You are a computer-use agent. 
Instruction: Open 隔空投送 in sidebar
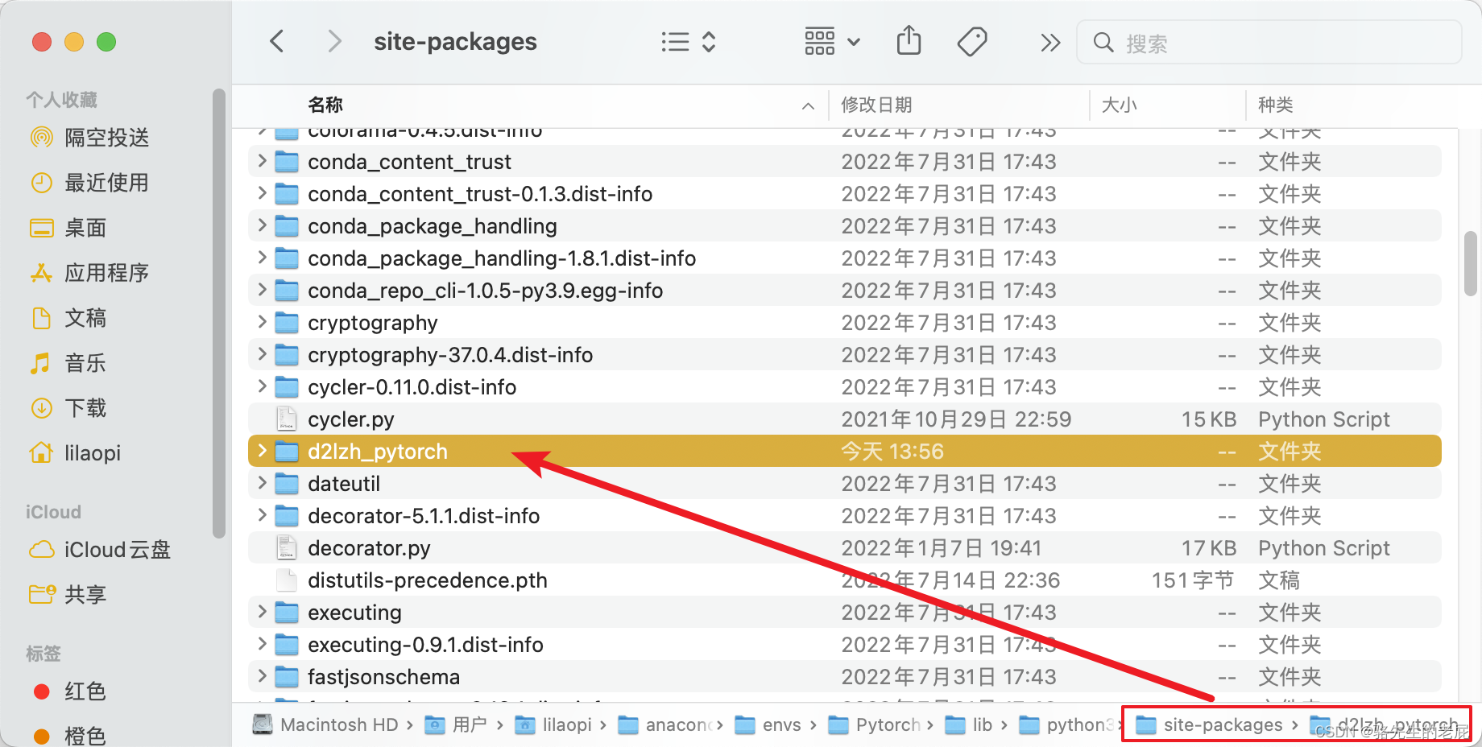(89, 138)
